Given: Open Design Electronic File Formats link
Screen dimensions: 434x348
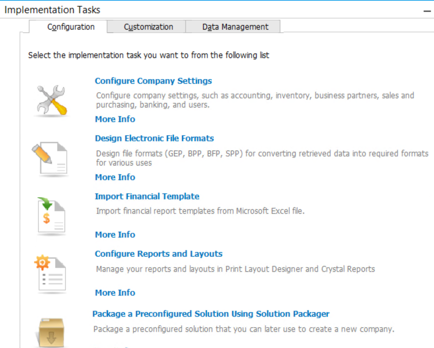Looking at the screenshot, I should pos(154,138).
